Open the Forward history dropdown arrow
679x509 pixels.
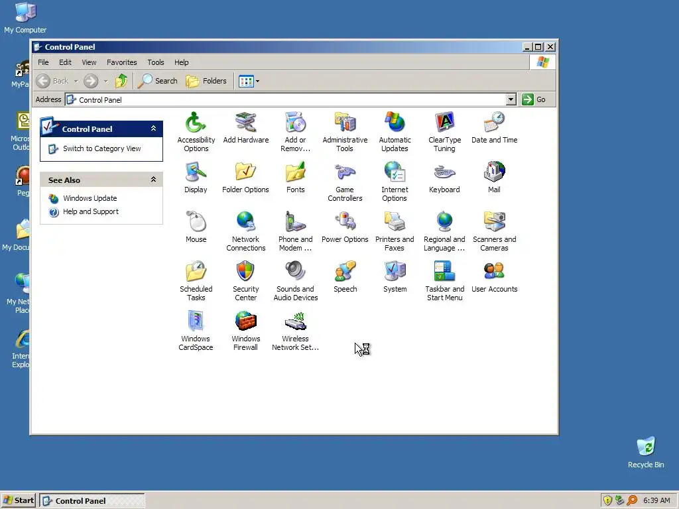(105, 81)
